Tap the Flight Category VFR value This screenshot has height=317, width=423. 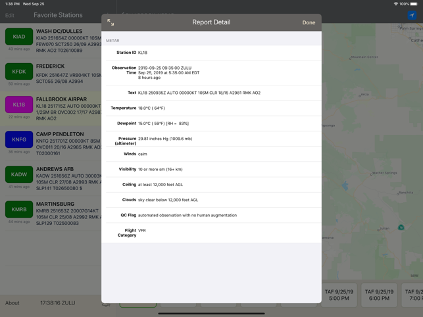(x=142, y=231)
